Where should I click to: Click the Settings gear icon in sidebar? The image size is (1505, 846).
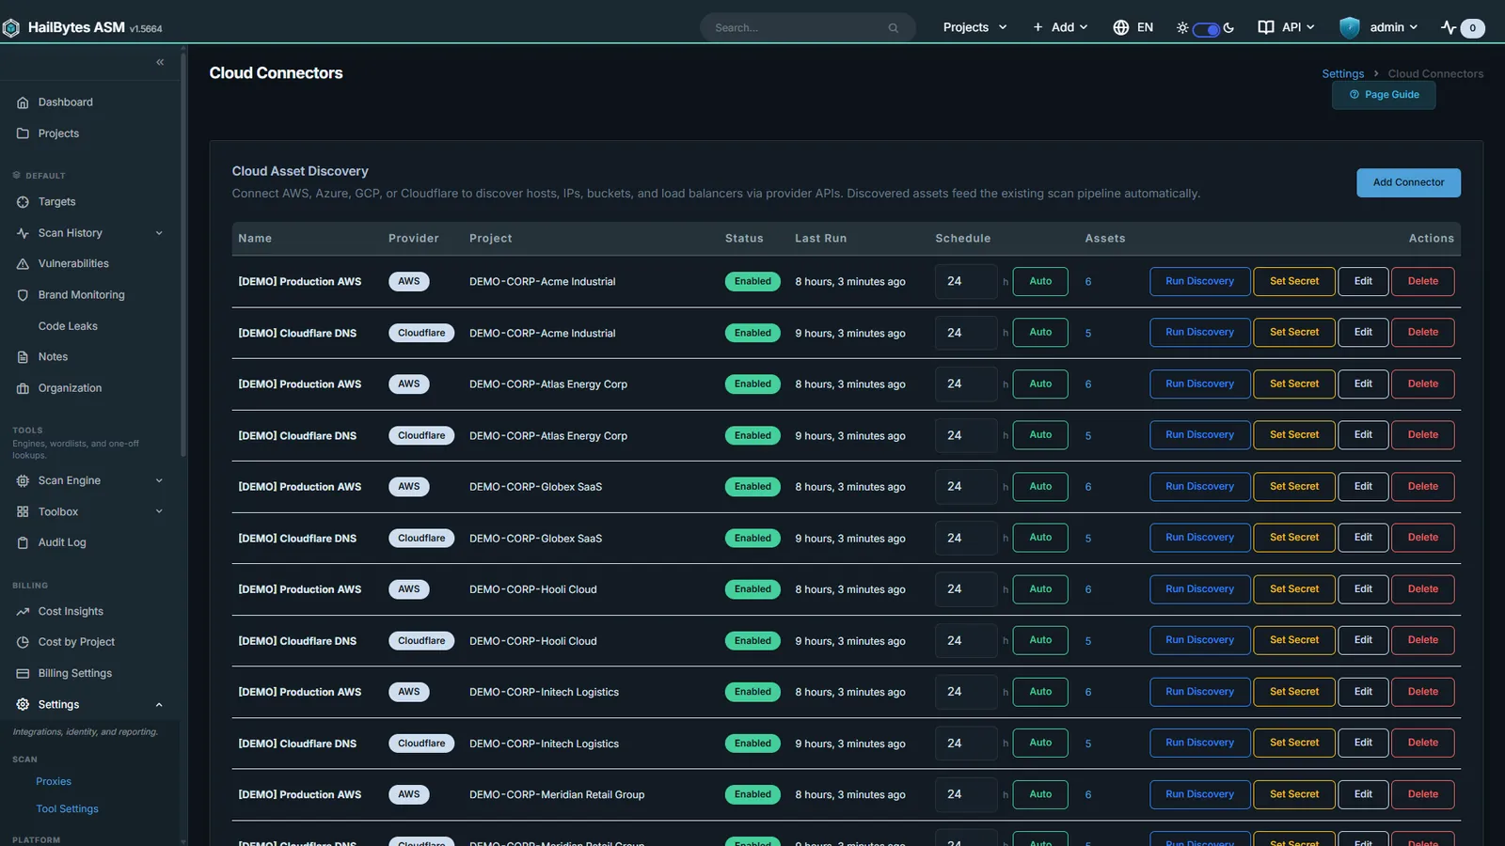coord(23,704)
